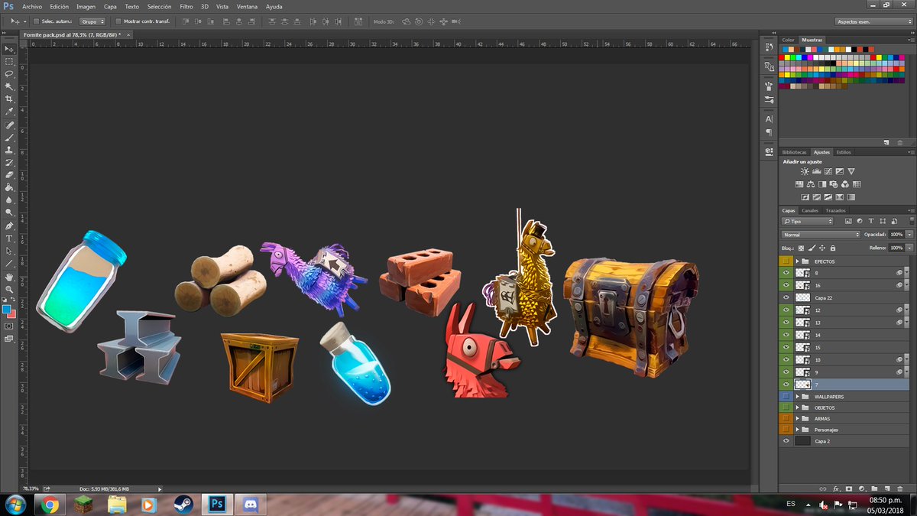The image size is (917, 516).
Task: Expand the EFECTOS layer group
Action: click(x=797, y=261)
